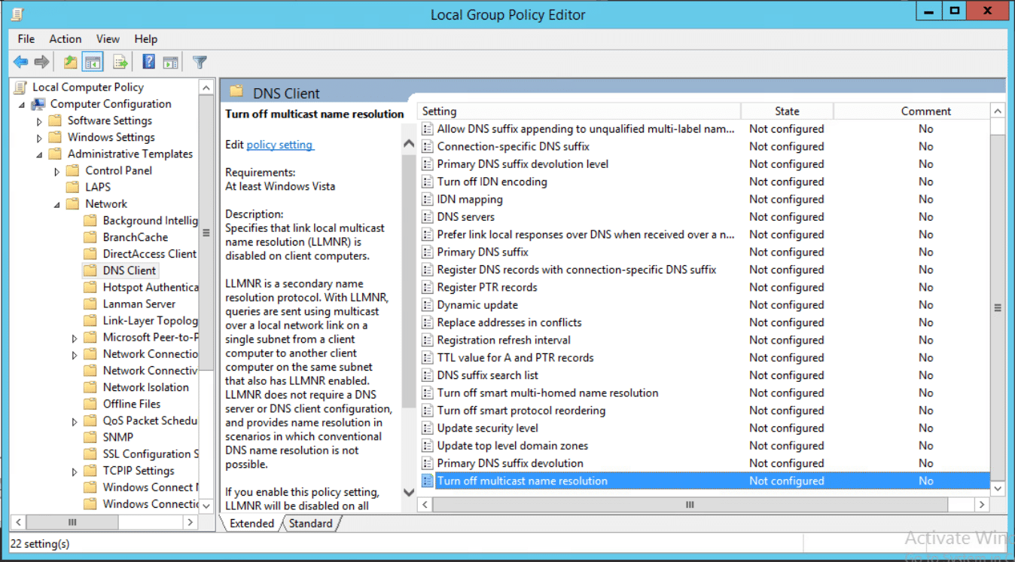Open the File menu
This screenshot has height=562, width=1015.
(26, 39)
